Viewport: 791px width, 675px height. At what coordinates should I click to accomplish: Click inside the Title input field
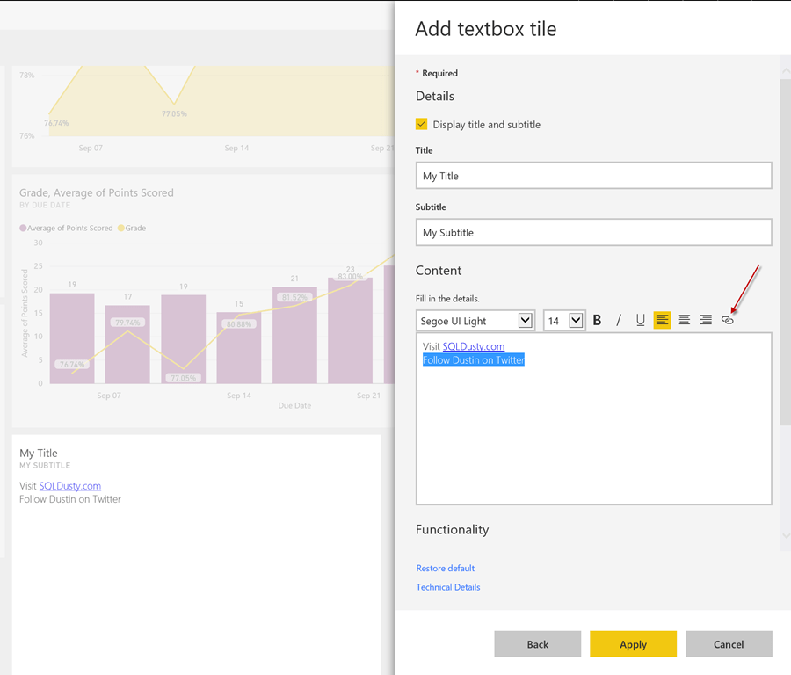pyautogui.click(x=593, y=176)
